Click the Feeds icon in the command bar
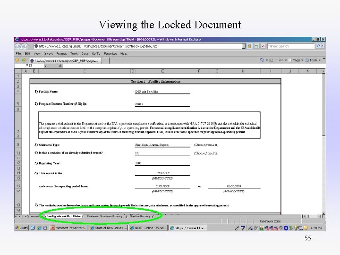Image resolution: width=340 pixels, height=255 pixels. click(x=271, y=60)
